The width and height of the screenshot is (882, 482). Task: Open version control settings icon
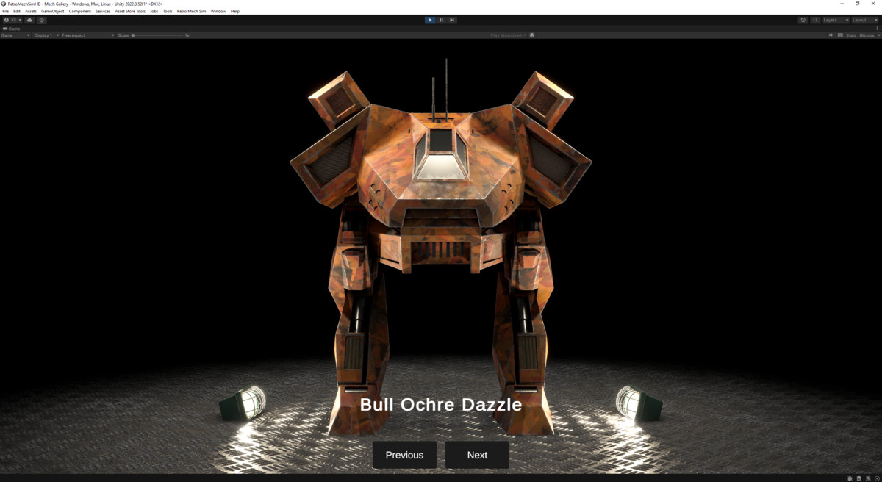click(42, 20)
